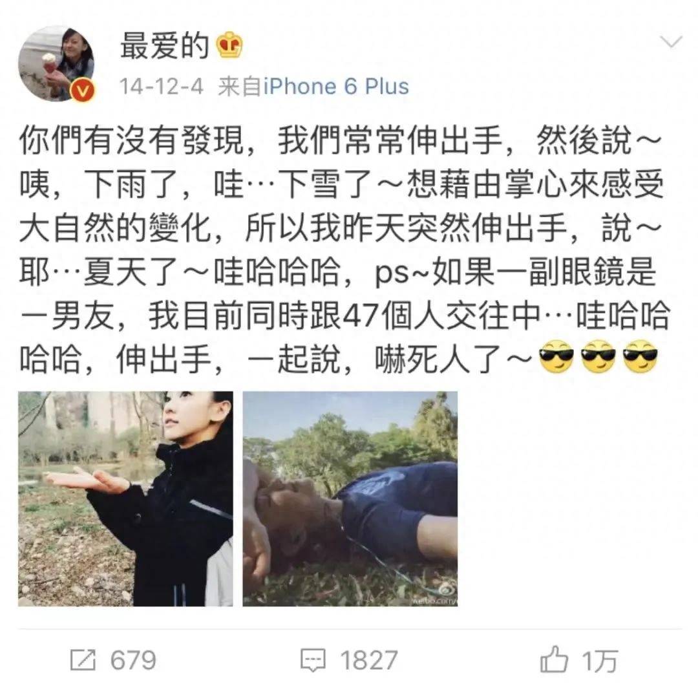Tap the repost count 679
This screenshot has height=684, width=698.
coord(133,660)
